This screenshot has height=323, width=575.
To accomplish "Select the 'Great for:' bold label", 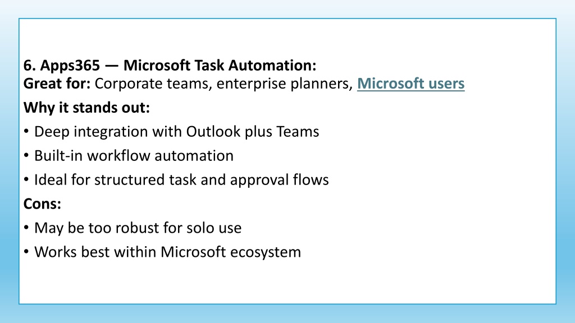I will 57,84.
